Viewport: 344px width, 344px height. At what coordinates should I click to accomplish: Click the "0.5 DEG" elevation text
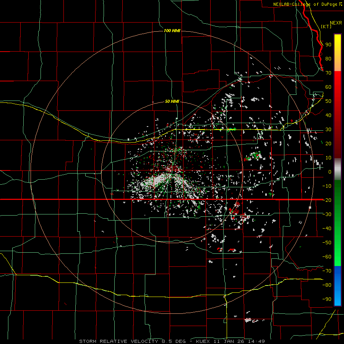174,341
